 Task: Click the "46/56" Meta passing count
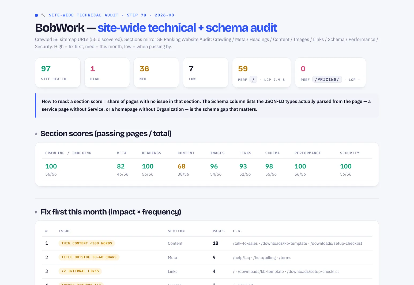point(123,174)
